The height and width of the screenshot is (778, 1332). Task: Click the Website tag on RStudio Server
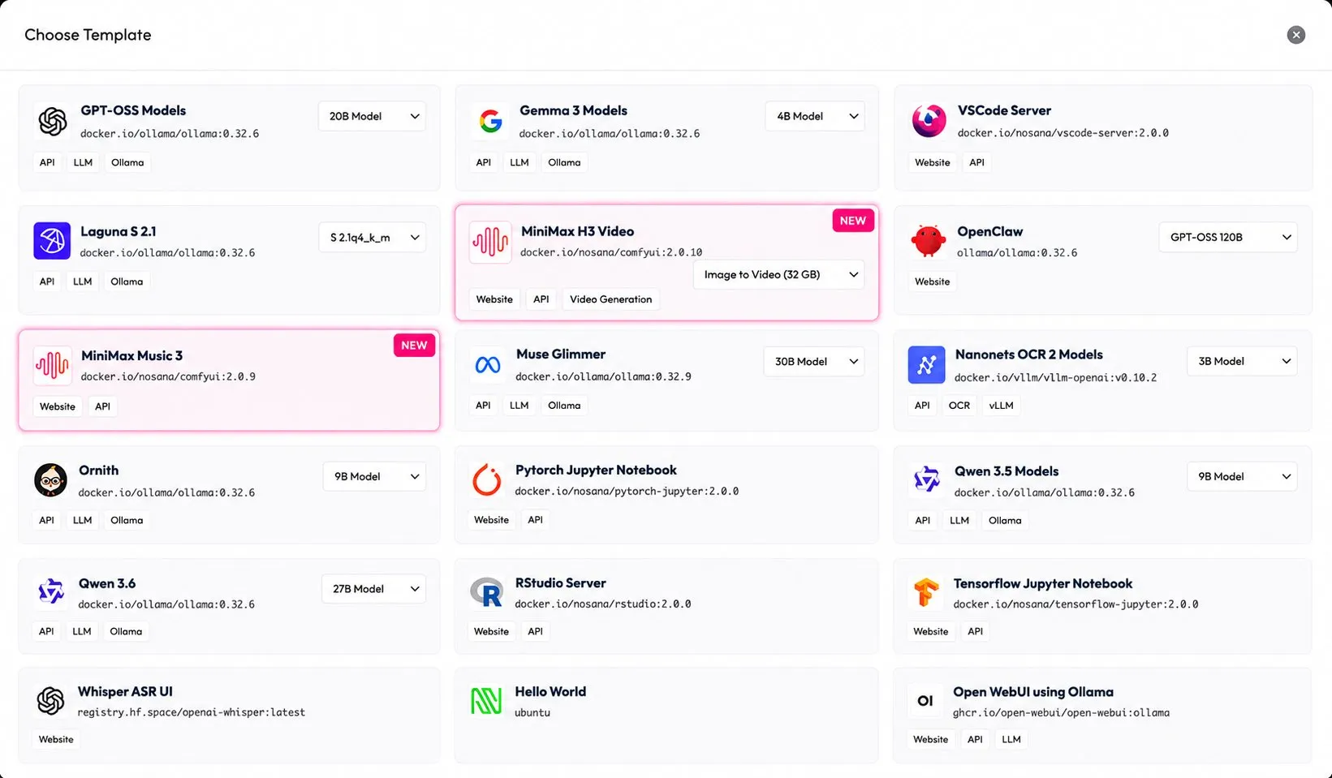(492, 631)
